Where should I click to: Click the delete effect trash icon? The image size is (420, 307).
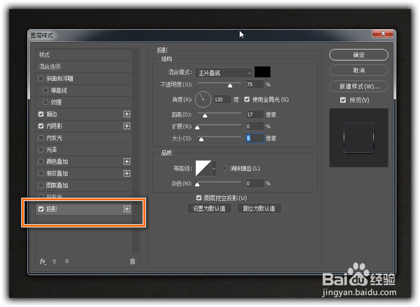[x=132, y=261]
